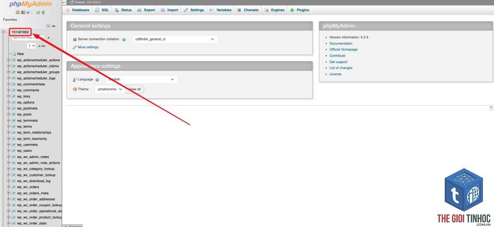This screenshot has height=227, width=494.
Task: Click table icon of wp_wc_orders_meta
Action: (x=14, y=193)
